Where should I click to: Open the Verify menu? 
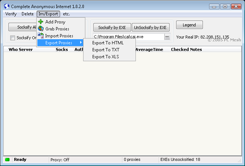coord(11,14)
